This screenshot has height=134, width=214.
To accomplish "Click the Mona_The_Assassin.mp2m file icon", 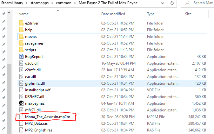I will [21, 117].
